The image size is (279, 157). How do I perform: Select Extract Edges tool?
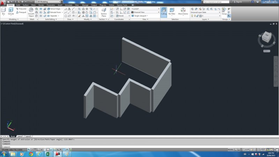(x=54, y=9)
